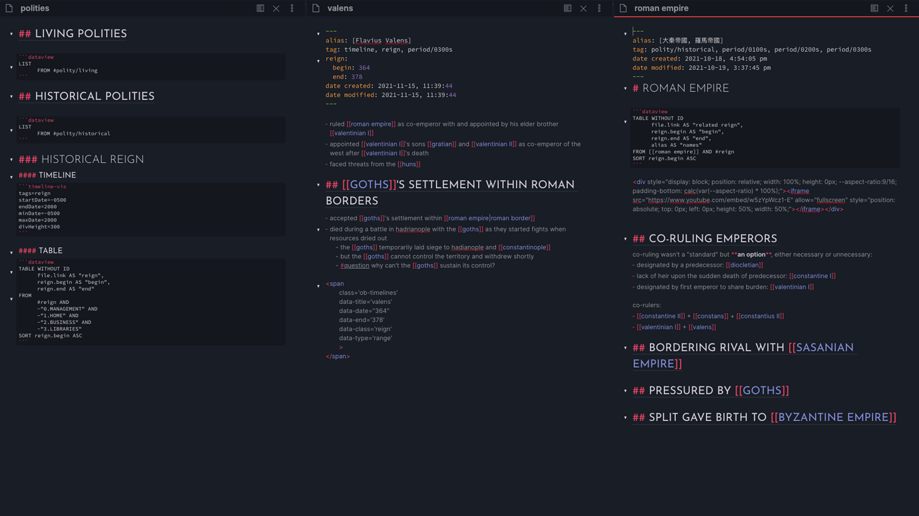Open more options menu for the valens pane
Image resolution: width=919 pixels, height=516 pixels.
(599, 8)
